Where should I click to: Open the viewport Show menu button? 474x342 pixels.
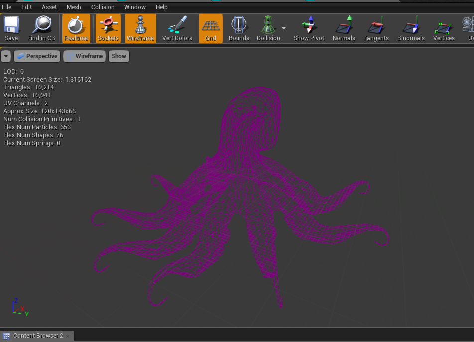[x=119, y=56]
